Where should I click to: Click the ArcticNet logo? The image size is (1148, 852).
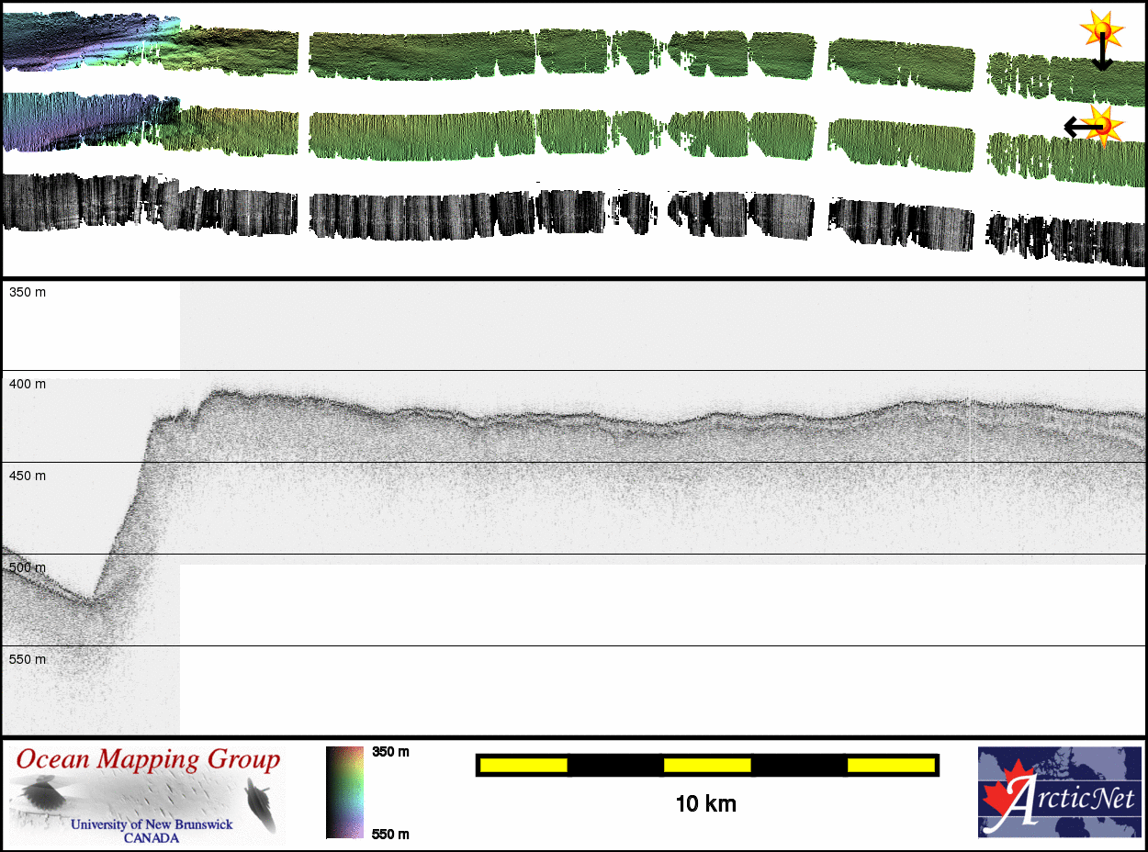pos(1059,791)
